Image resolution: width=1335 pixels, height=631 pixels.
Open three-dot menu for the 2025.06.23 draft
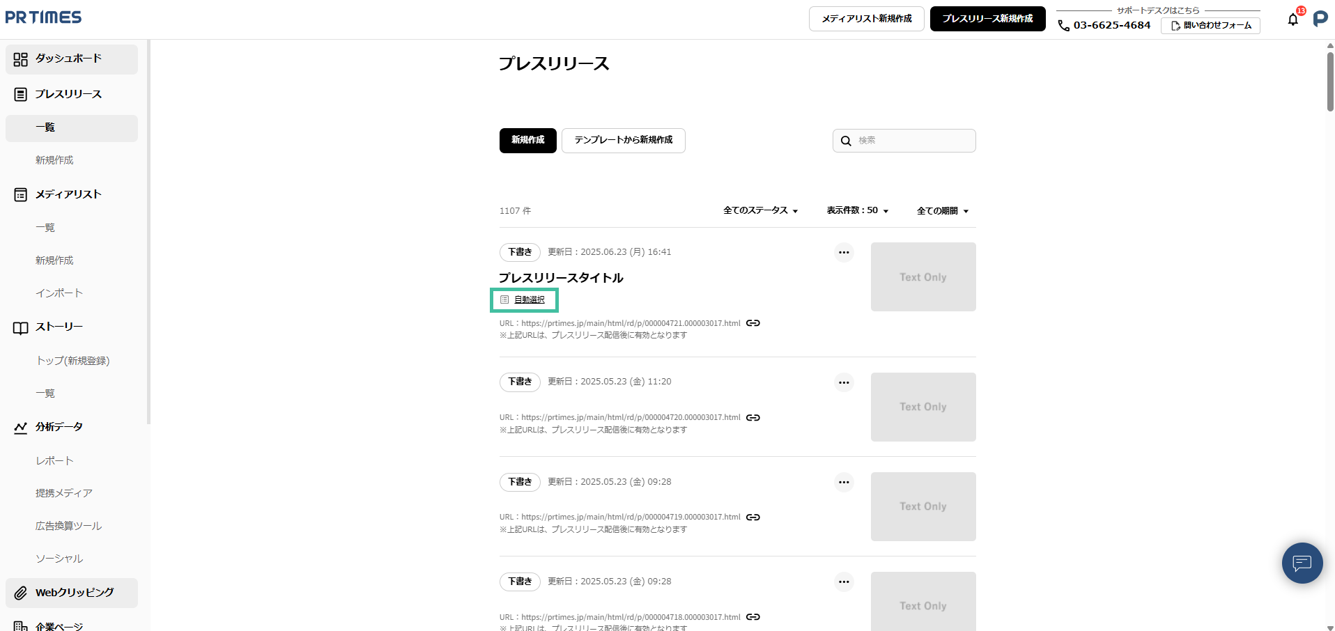point(844,252)
